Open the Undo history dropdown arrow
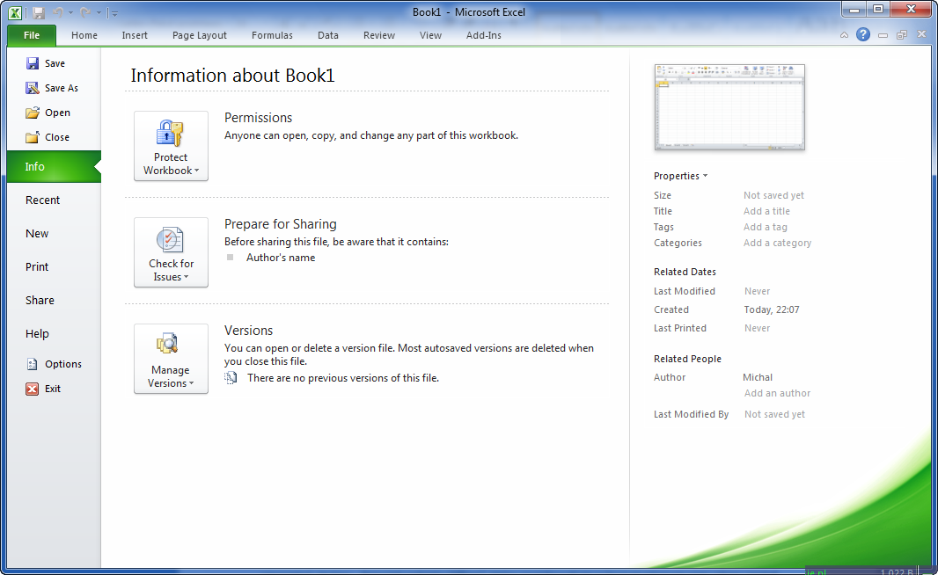 70,12
